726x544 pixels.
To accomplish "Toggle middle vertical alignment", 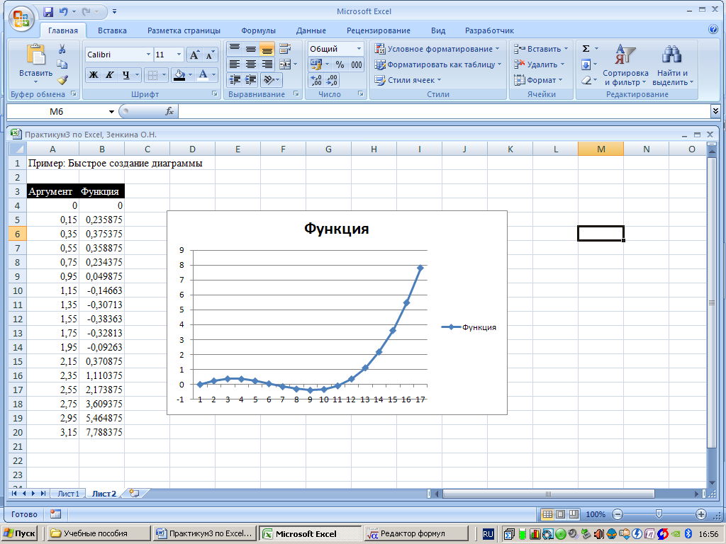I will click(251, 49).
